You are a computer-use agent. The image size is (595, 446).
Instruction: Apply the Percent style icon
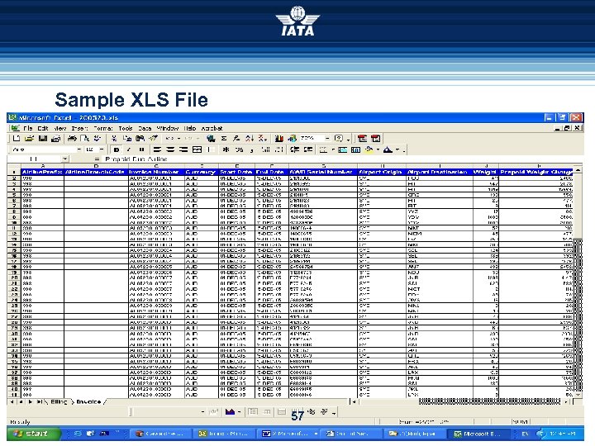point(239,149)
